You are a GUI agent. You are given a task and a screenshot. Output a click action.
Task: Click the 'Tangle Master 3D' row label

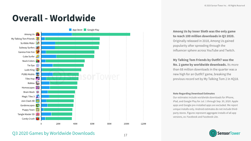(26, 114)
